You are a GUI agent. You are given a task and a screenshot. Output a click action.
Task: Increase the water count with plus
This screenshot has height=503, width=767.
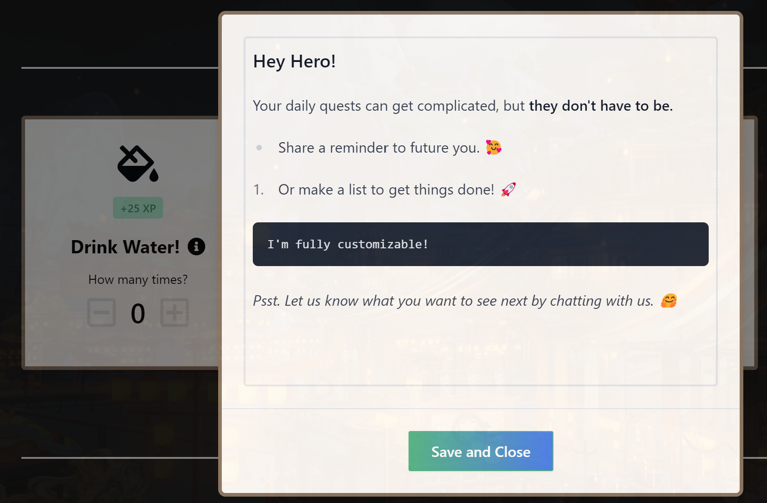(174, 313)
